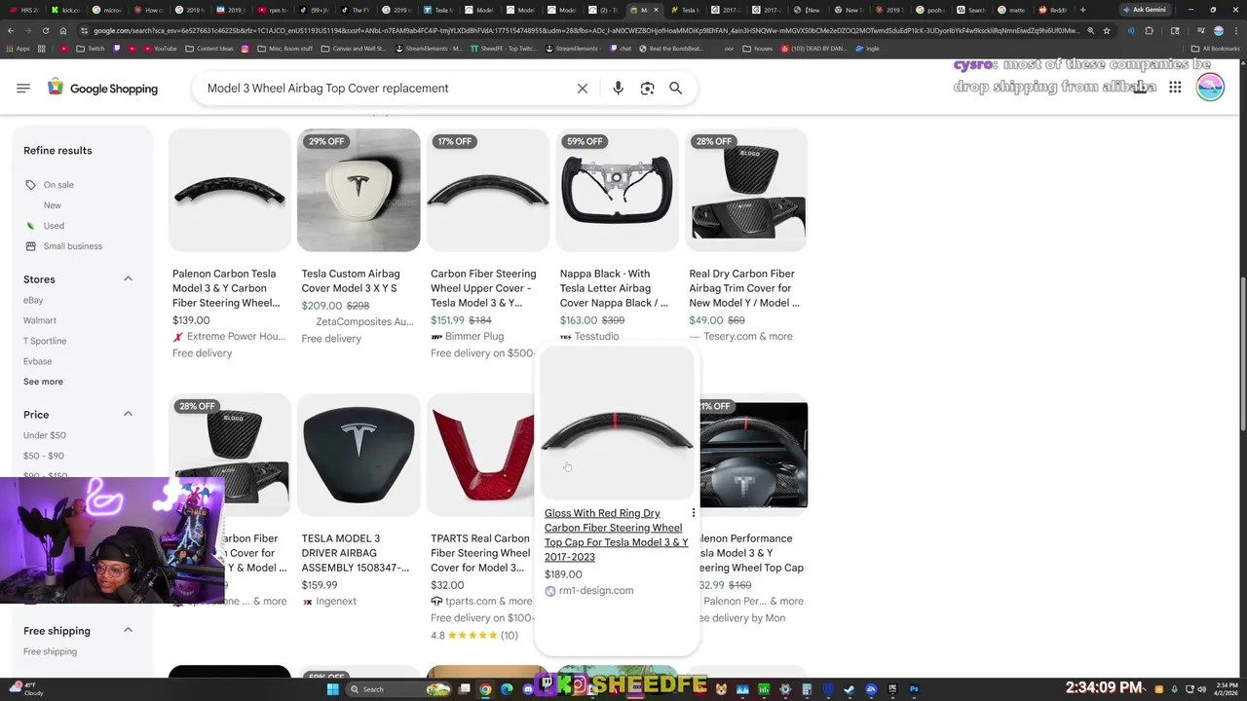Open the Misc. Room stuff bookmark folder

pyautogui.click(x=285, y=48)
